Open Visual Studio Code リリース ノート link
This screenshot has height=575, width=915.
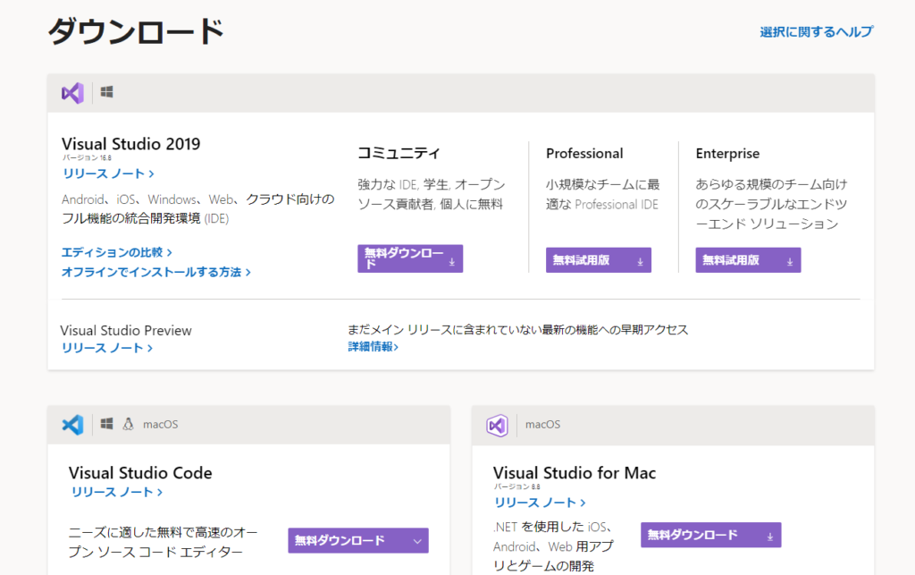117,492
